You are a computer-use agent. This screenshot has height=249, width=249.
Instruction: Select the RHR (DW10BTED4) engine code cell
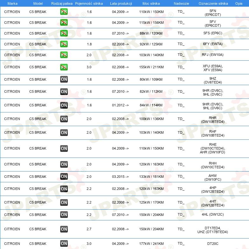pyautogui.click(x=213, y=120)
